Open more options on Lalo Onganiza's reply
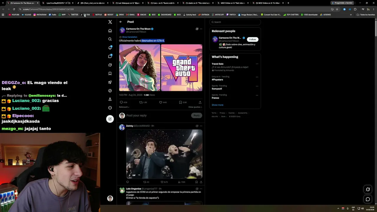Viewport: 377px width, 212px height. click(x=201, y=189)
